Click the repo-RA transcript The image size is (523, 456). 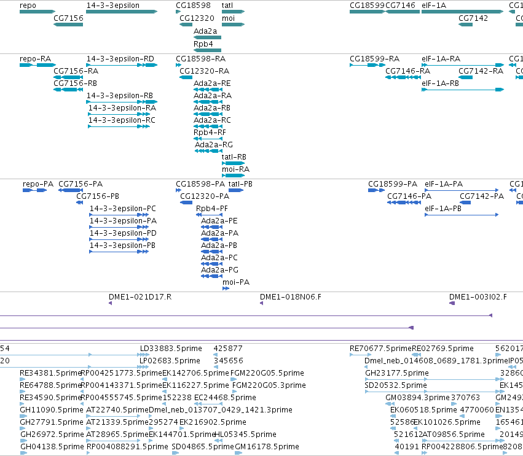tap(38, 65)
